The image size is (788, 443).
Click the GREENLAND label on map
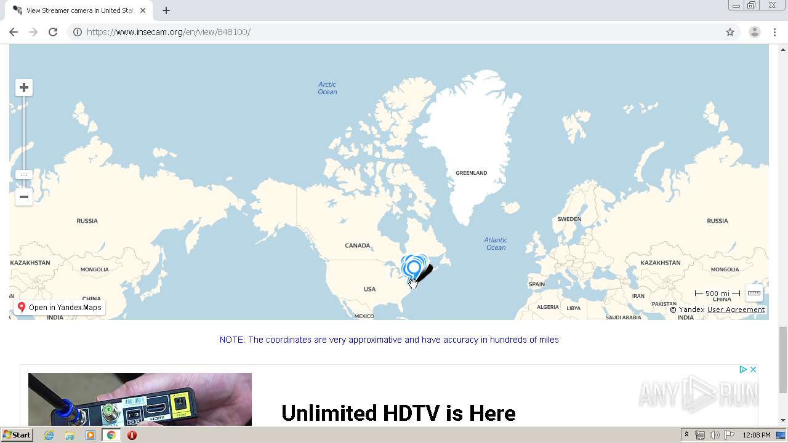point(472,173)
